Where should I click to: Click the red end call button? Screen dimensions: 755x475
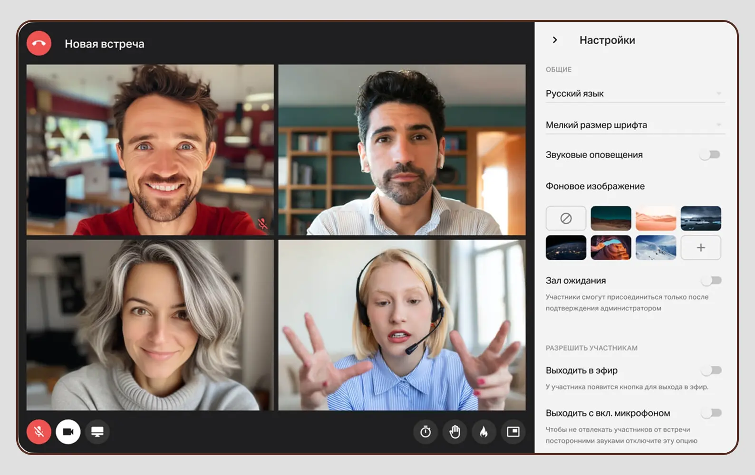(x=39, y=44)
